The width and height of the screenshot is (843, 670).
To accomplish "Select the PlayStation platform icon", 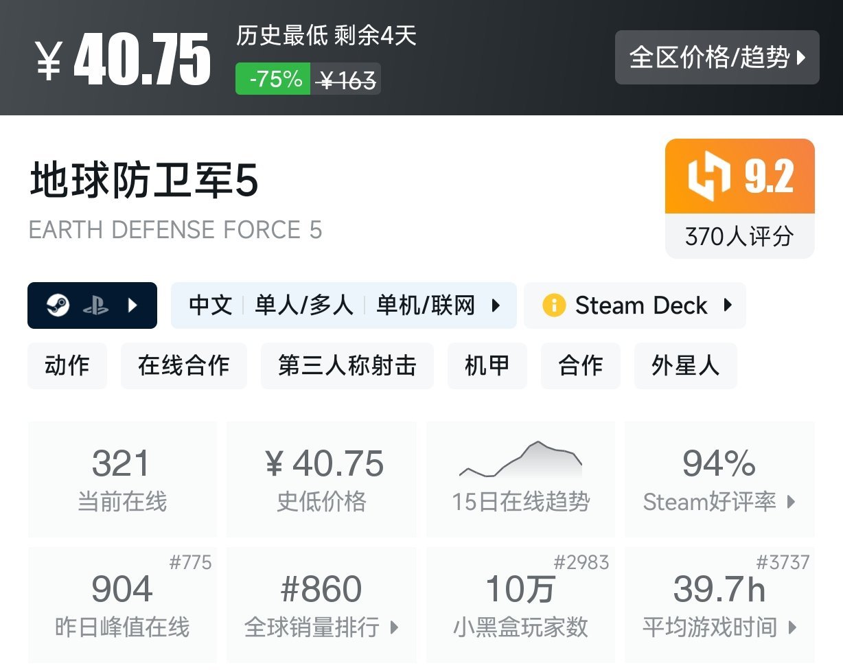I will [96, 305].
